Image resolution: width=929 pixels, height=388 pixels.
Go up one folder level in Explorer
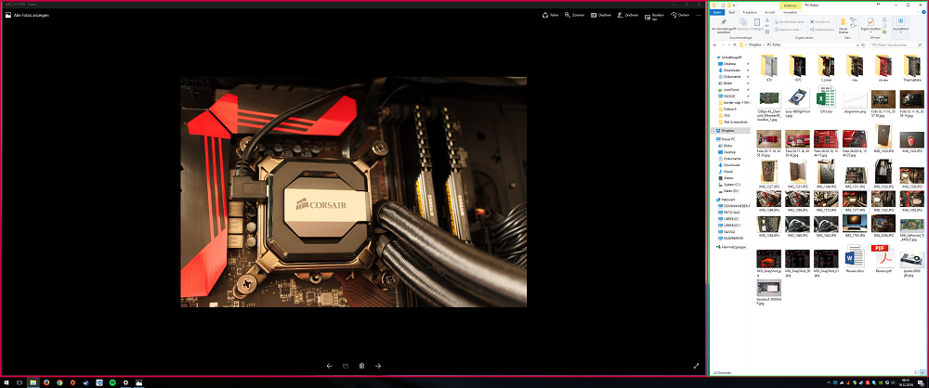[735, 45]
